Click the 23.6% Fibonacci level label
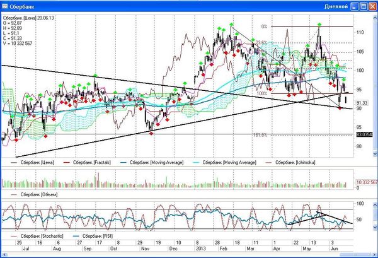 tap(261, 43)
